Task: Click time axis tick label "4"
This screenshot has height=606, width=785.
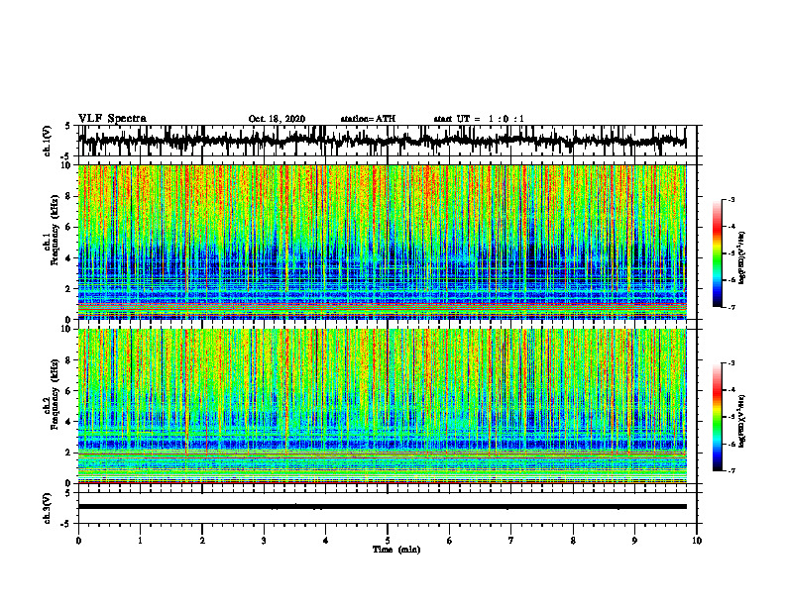Action: tap(326, 541)
